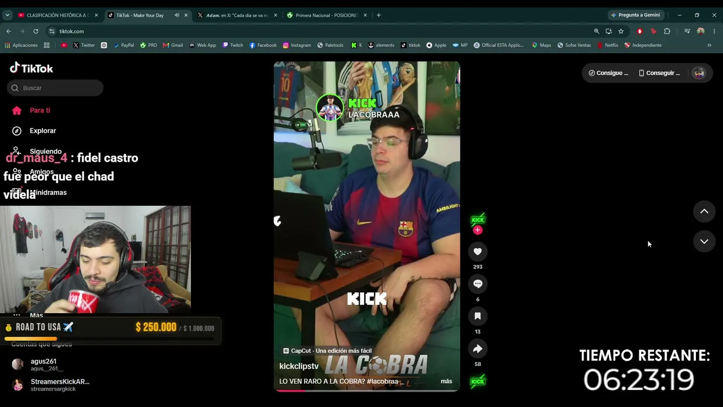723x407 pixels.
Task: Save the video with the bookmark icon
Action: 477,316
